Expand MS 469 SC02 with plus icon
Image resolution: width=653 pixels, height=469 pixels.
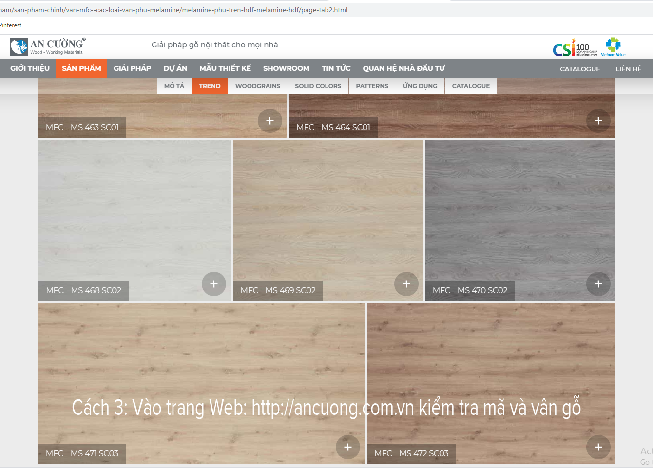pos(406,284)
